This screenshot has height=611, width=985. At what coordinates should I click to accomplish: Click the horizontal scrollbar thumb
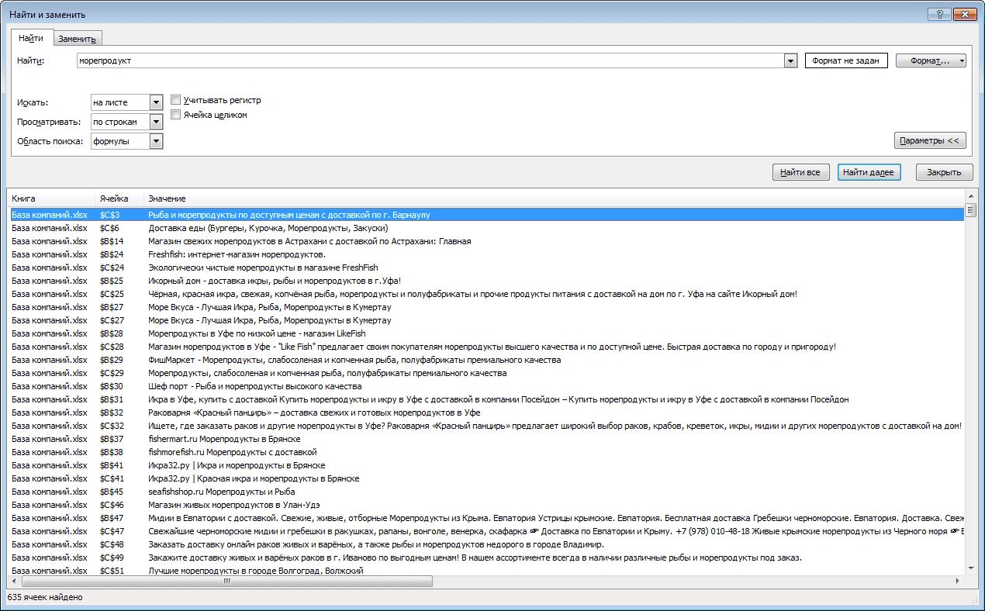click(227, 581)
